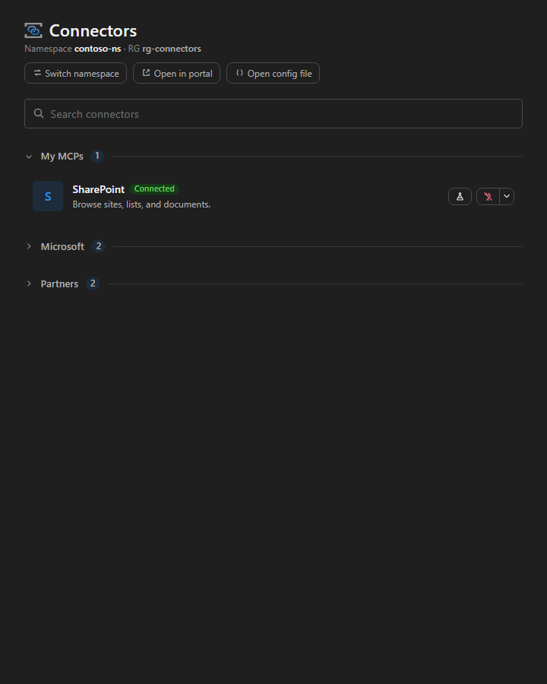547x684 pixels.
Task: Select the SharePoint connector name
Action: pos(99,189)
